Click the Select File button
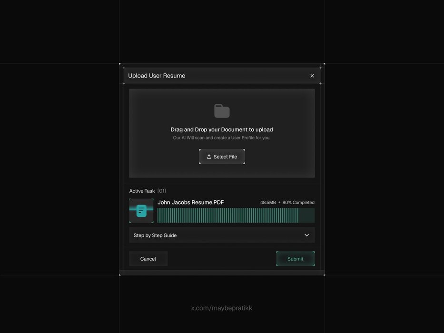This screenshot has width=444, height=333. tap(222, 157)
